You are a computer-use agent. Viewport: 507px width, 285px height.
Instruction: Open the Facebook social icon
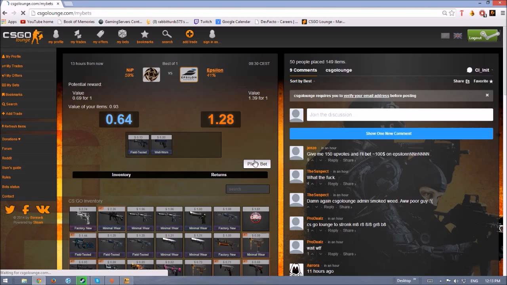(26, 209)
